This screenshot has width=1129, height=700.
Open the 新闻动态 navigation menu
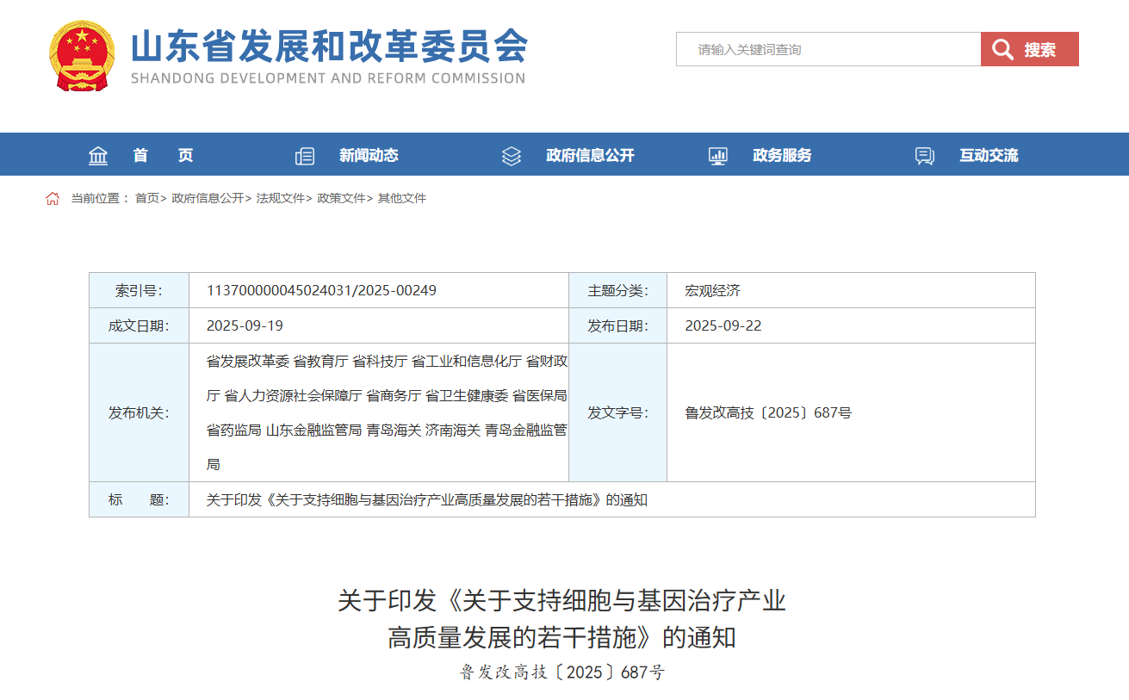tap(369, 156)
